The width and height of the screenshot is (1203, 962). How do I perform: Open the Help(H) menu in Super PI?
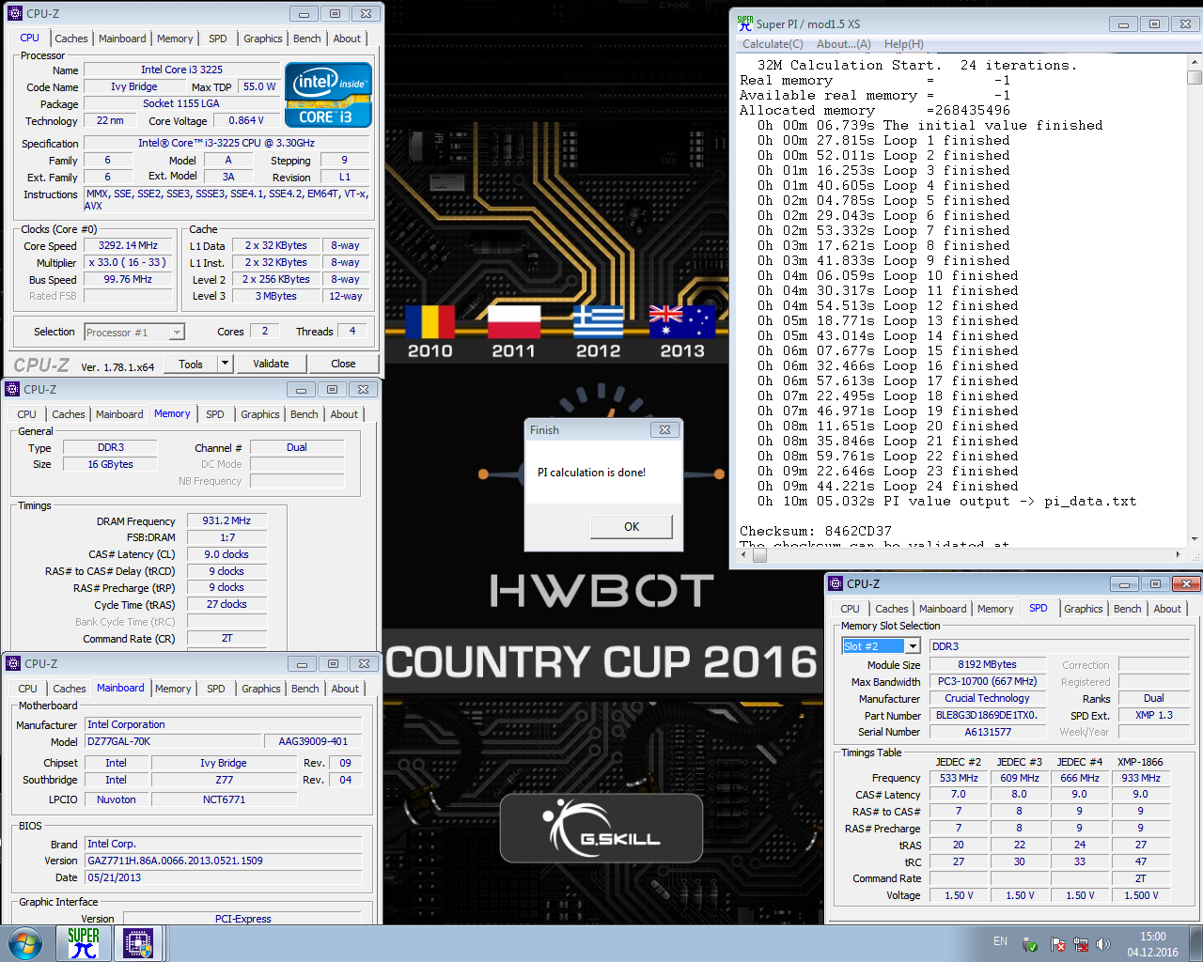(x=903, y=44)
